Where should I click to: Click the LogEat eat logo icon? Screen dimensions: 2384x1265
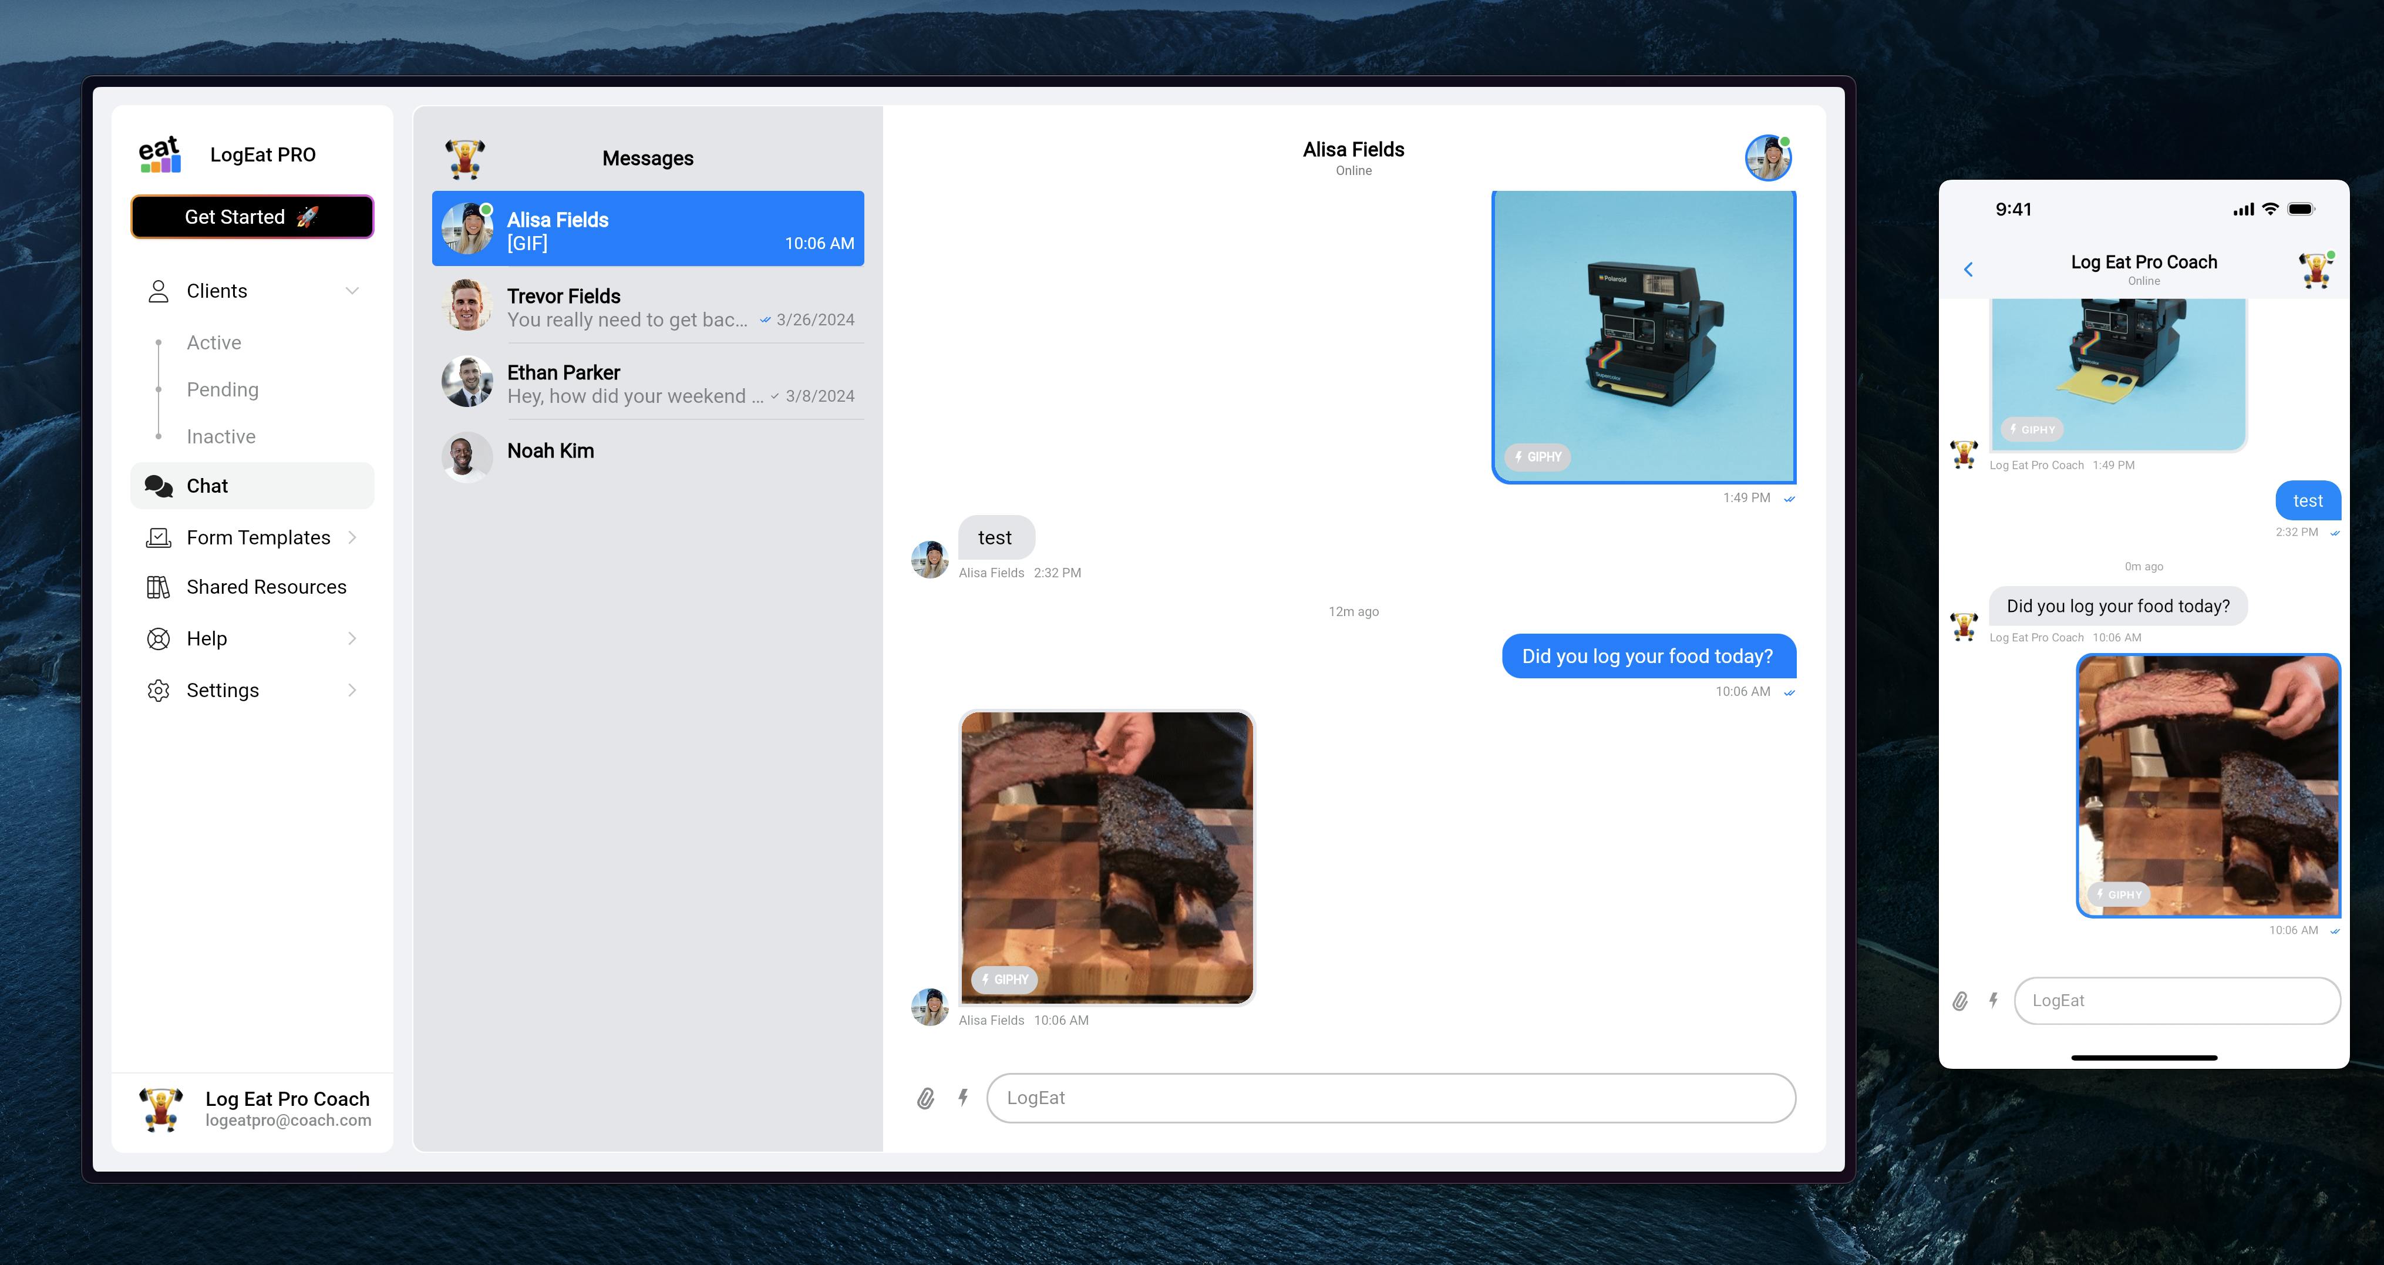click(x=160, y=154)
